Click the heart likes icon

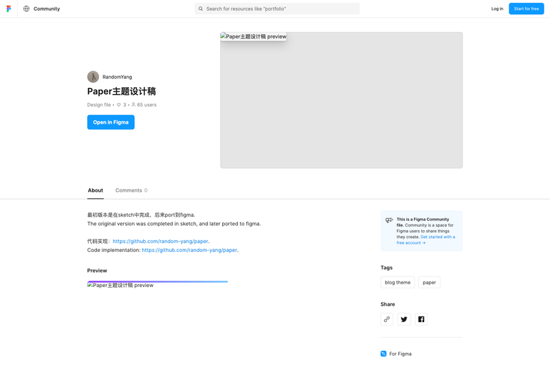[x=119, y=105]
